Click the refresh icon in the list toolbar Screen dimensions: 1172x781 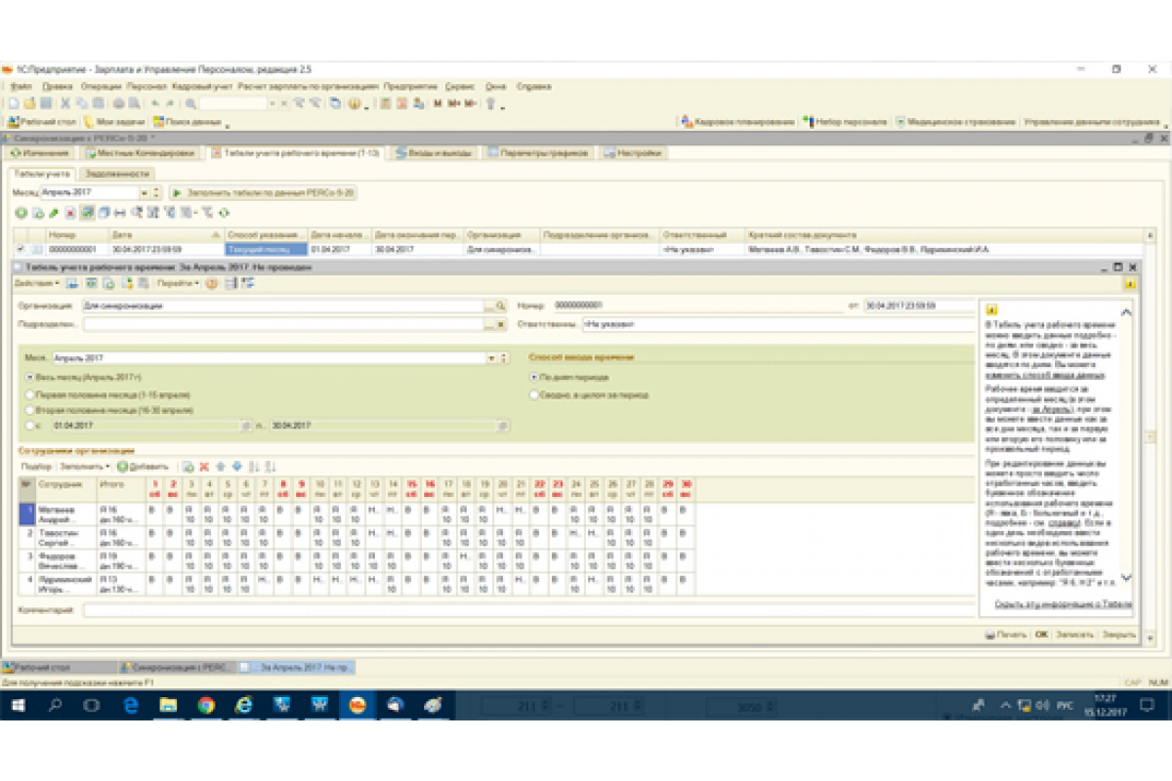tap(224, 212)
